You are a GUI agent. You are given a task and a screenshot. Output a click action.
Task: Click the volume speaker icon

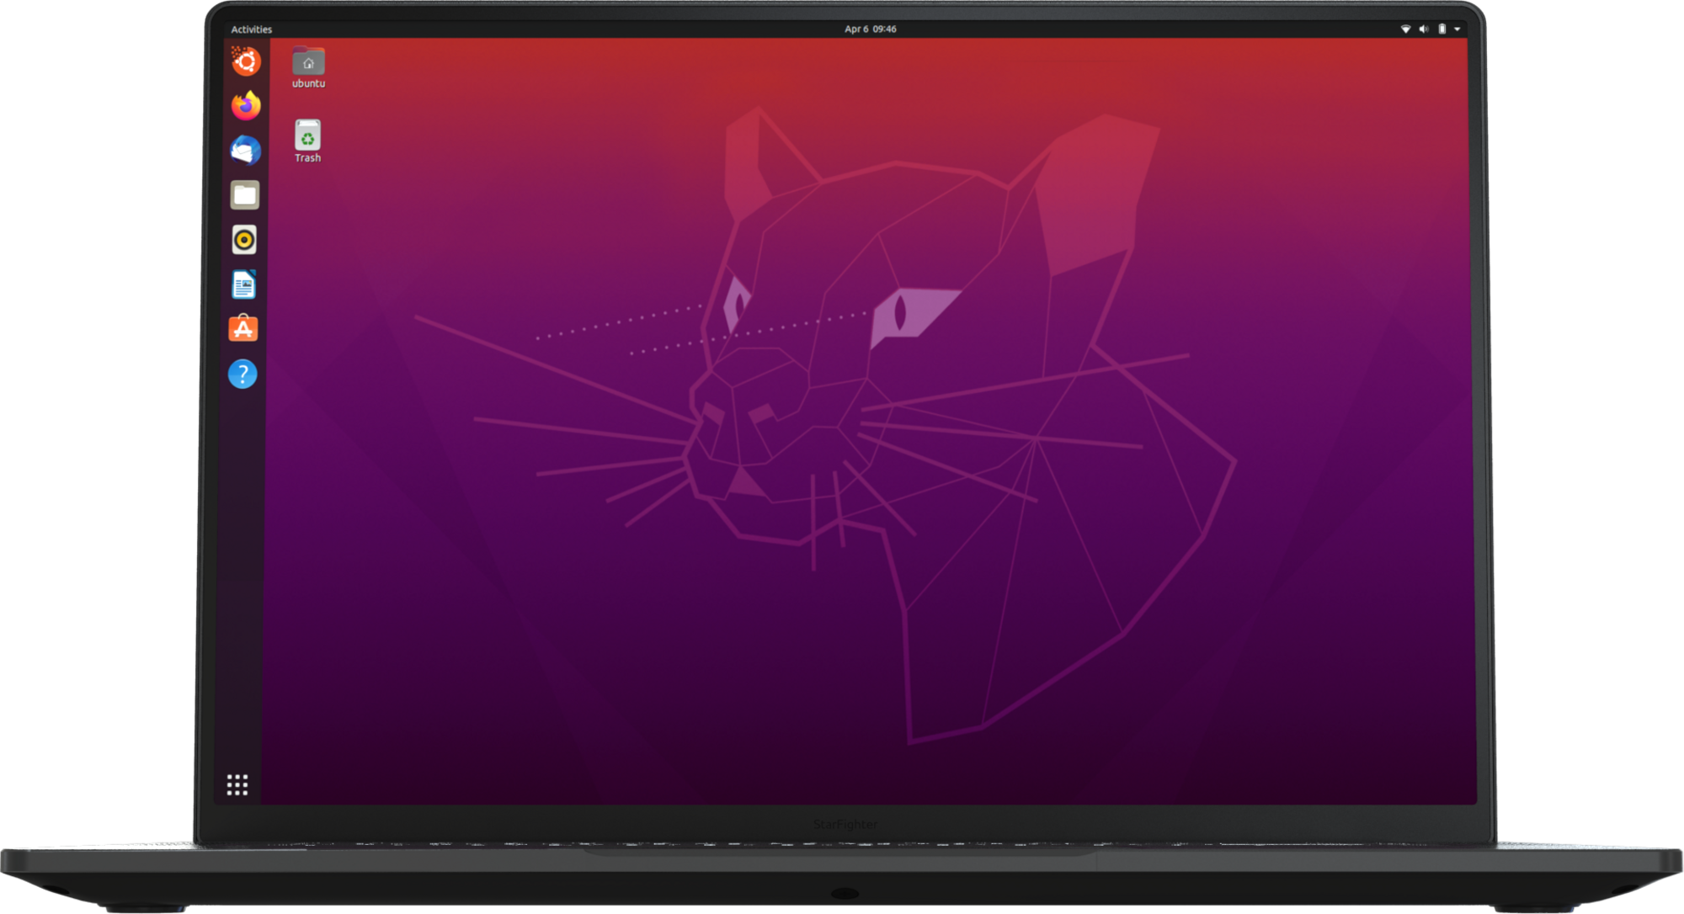coord(1423,29)
